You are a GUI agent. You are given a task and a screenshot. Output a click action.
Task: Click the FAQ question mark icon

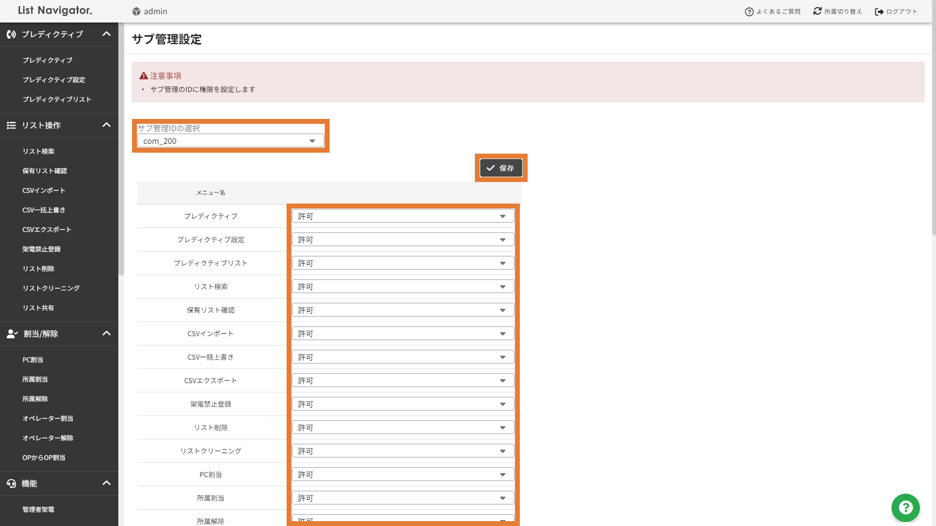point(749,12)
